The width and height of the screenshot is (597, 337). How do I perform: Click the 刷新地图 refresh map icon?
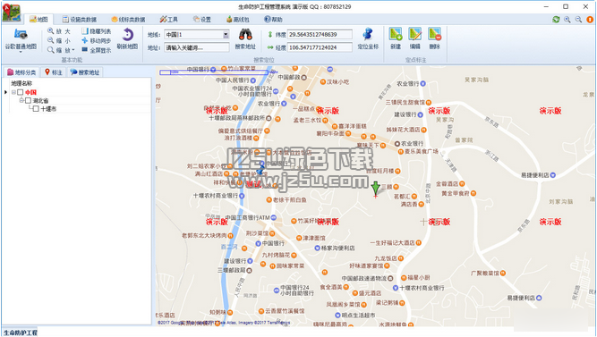click(x=128, y=35)
